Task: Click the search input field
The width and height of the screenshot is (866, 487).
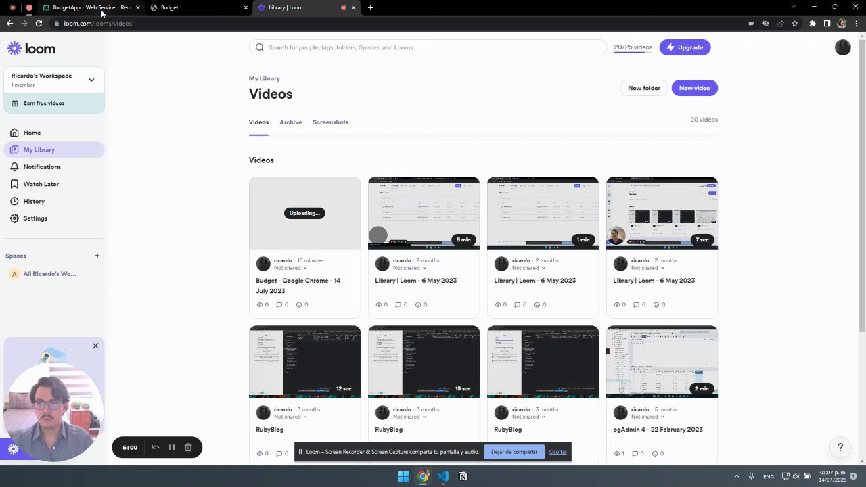Action: [x=428, y=47]
